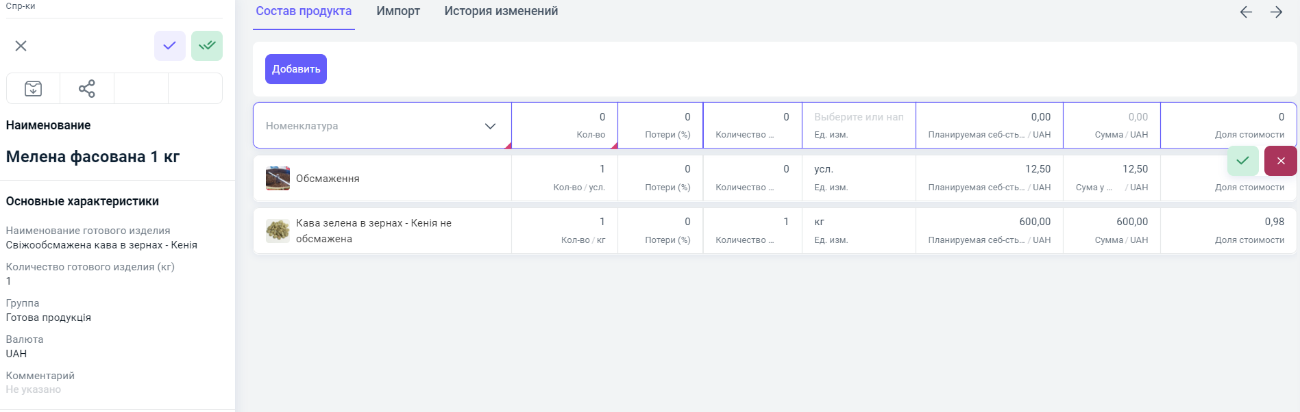Screen dimensions: 1300x412
Task: Click the Потери (%) input in new row
Action: 660,118
